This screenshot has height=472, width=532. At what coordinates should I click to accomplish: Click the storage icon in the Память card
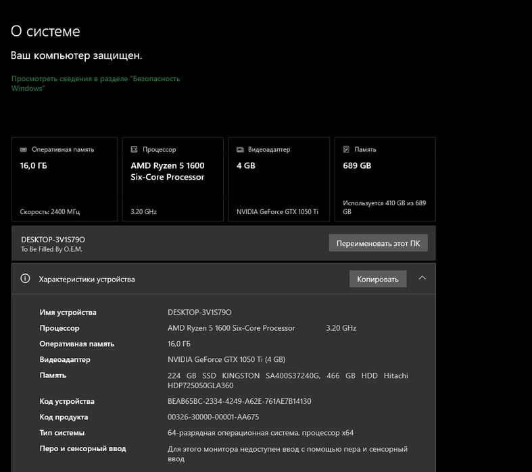coord(347,150)
